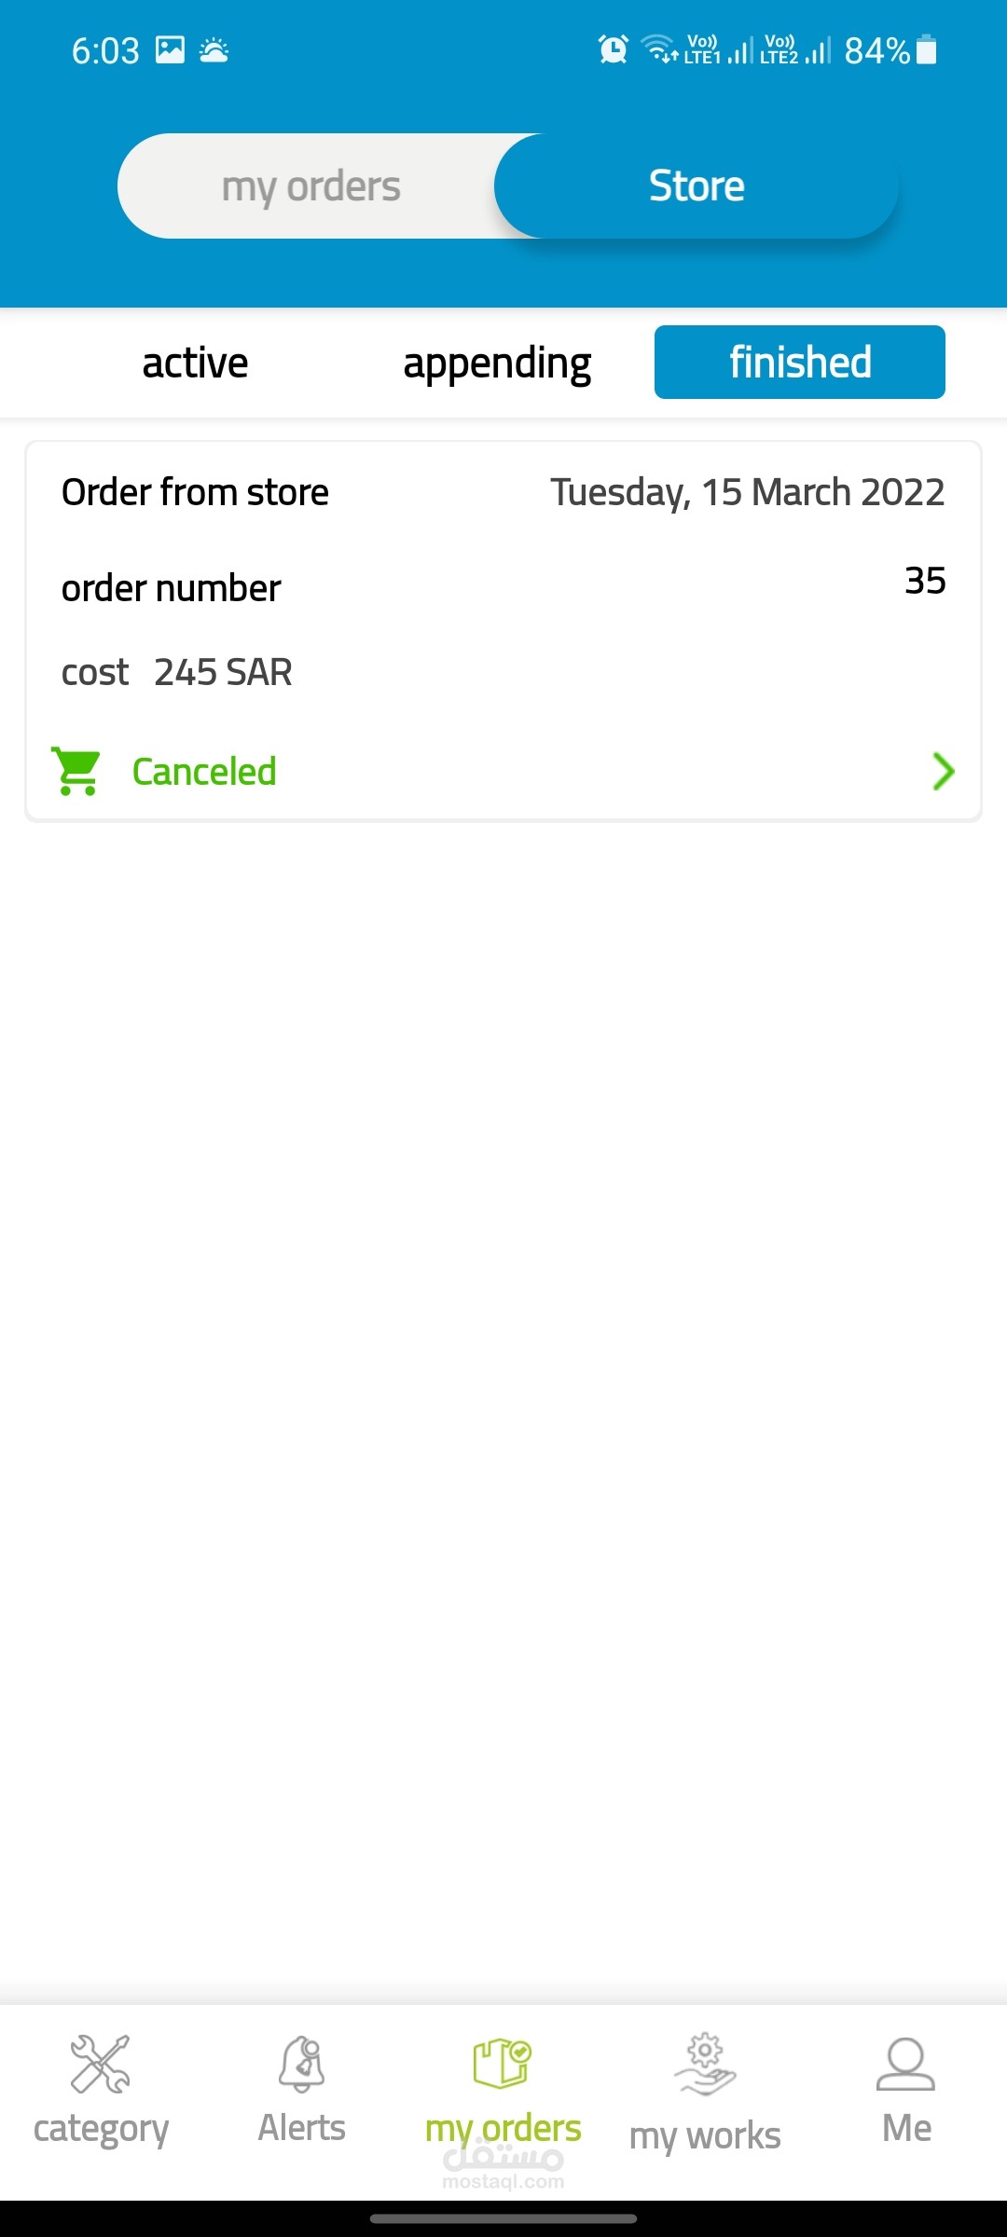
Task: Tap the category tools icon
Action: click(101, 2064)
